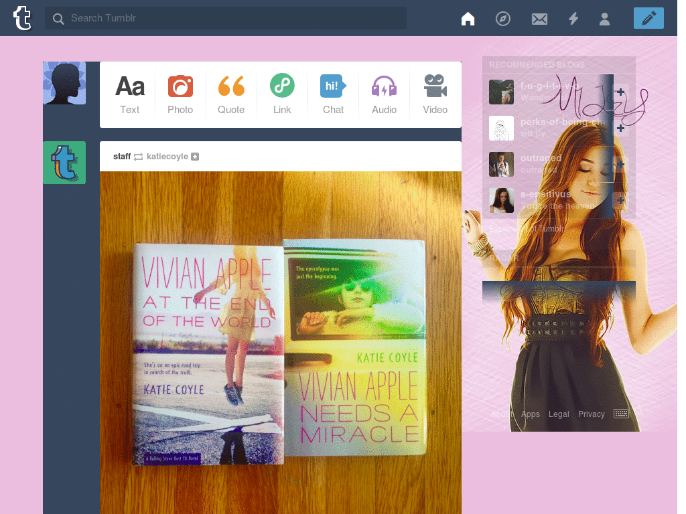The height and width of the screenshot is (514, 686).
Task: Open the outraged blog name link
Action: pos(541,158)
